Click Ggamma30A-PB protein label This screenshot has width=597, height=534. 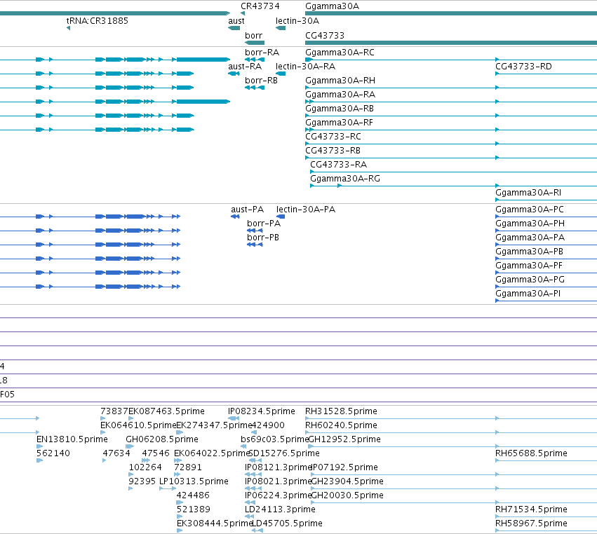point(529,252)
